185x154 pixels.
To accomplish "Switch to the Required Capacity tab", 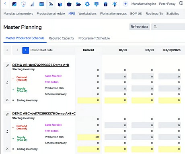I will click(x=62, y=38).
